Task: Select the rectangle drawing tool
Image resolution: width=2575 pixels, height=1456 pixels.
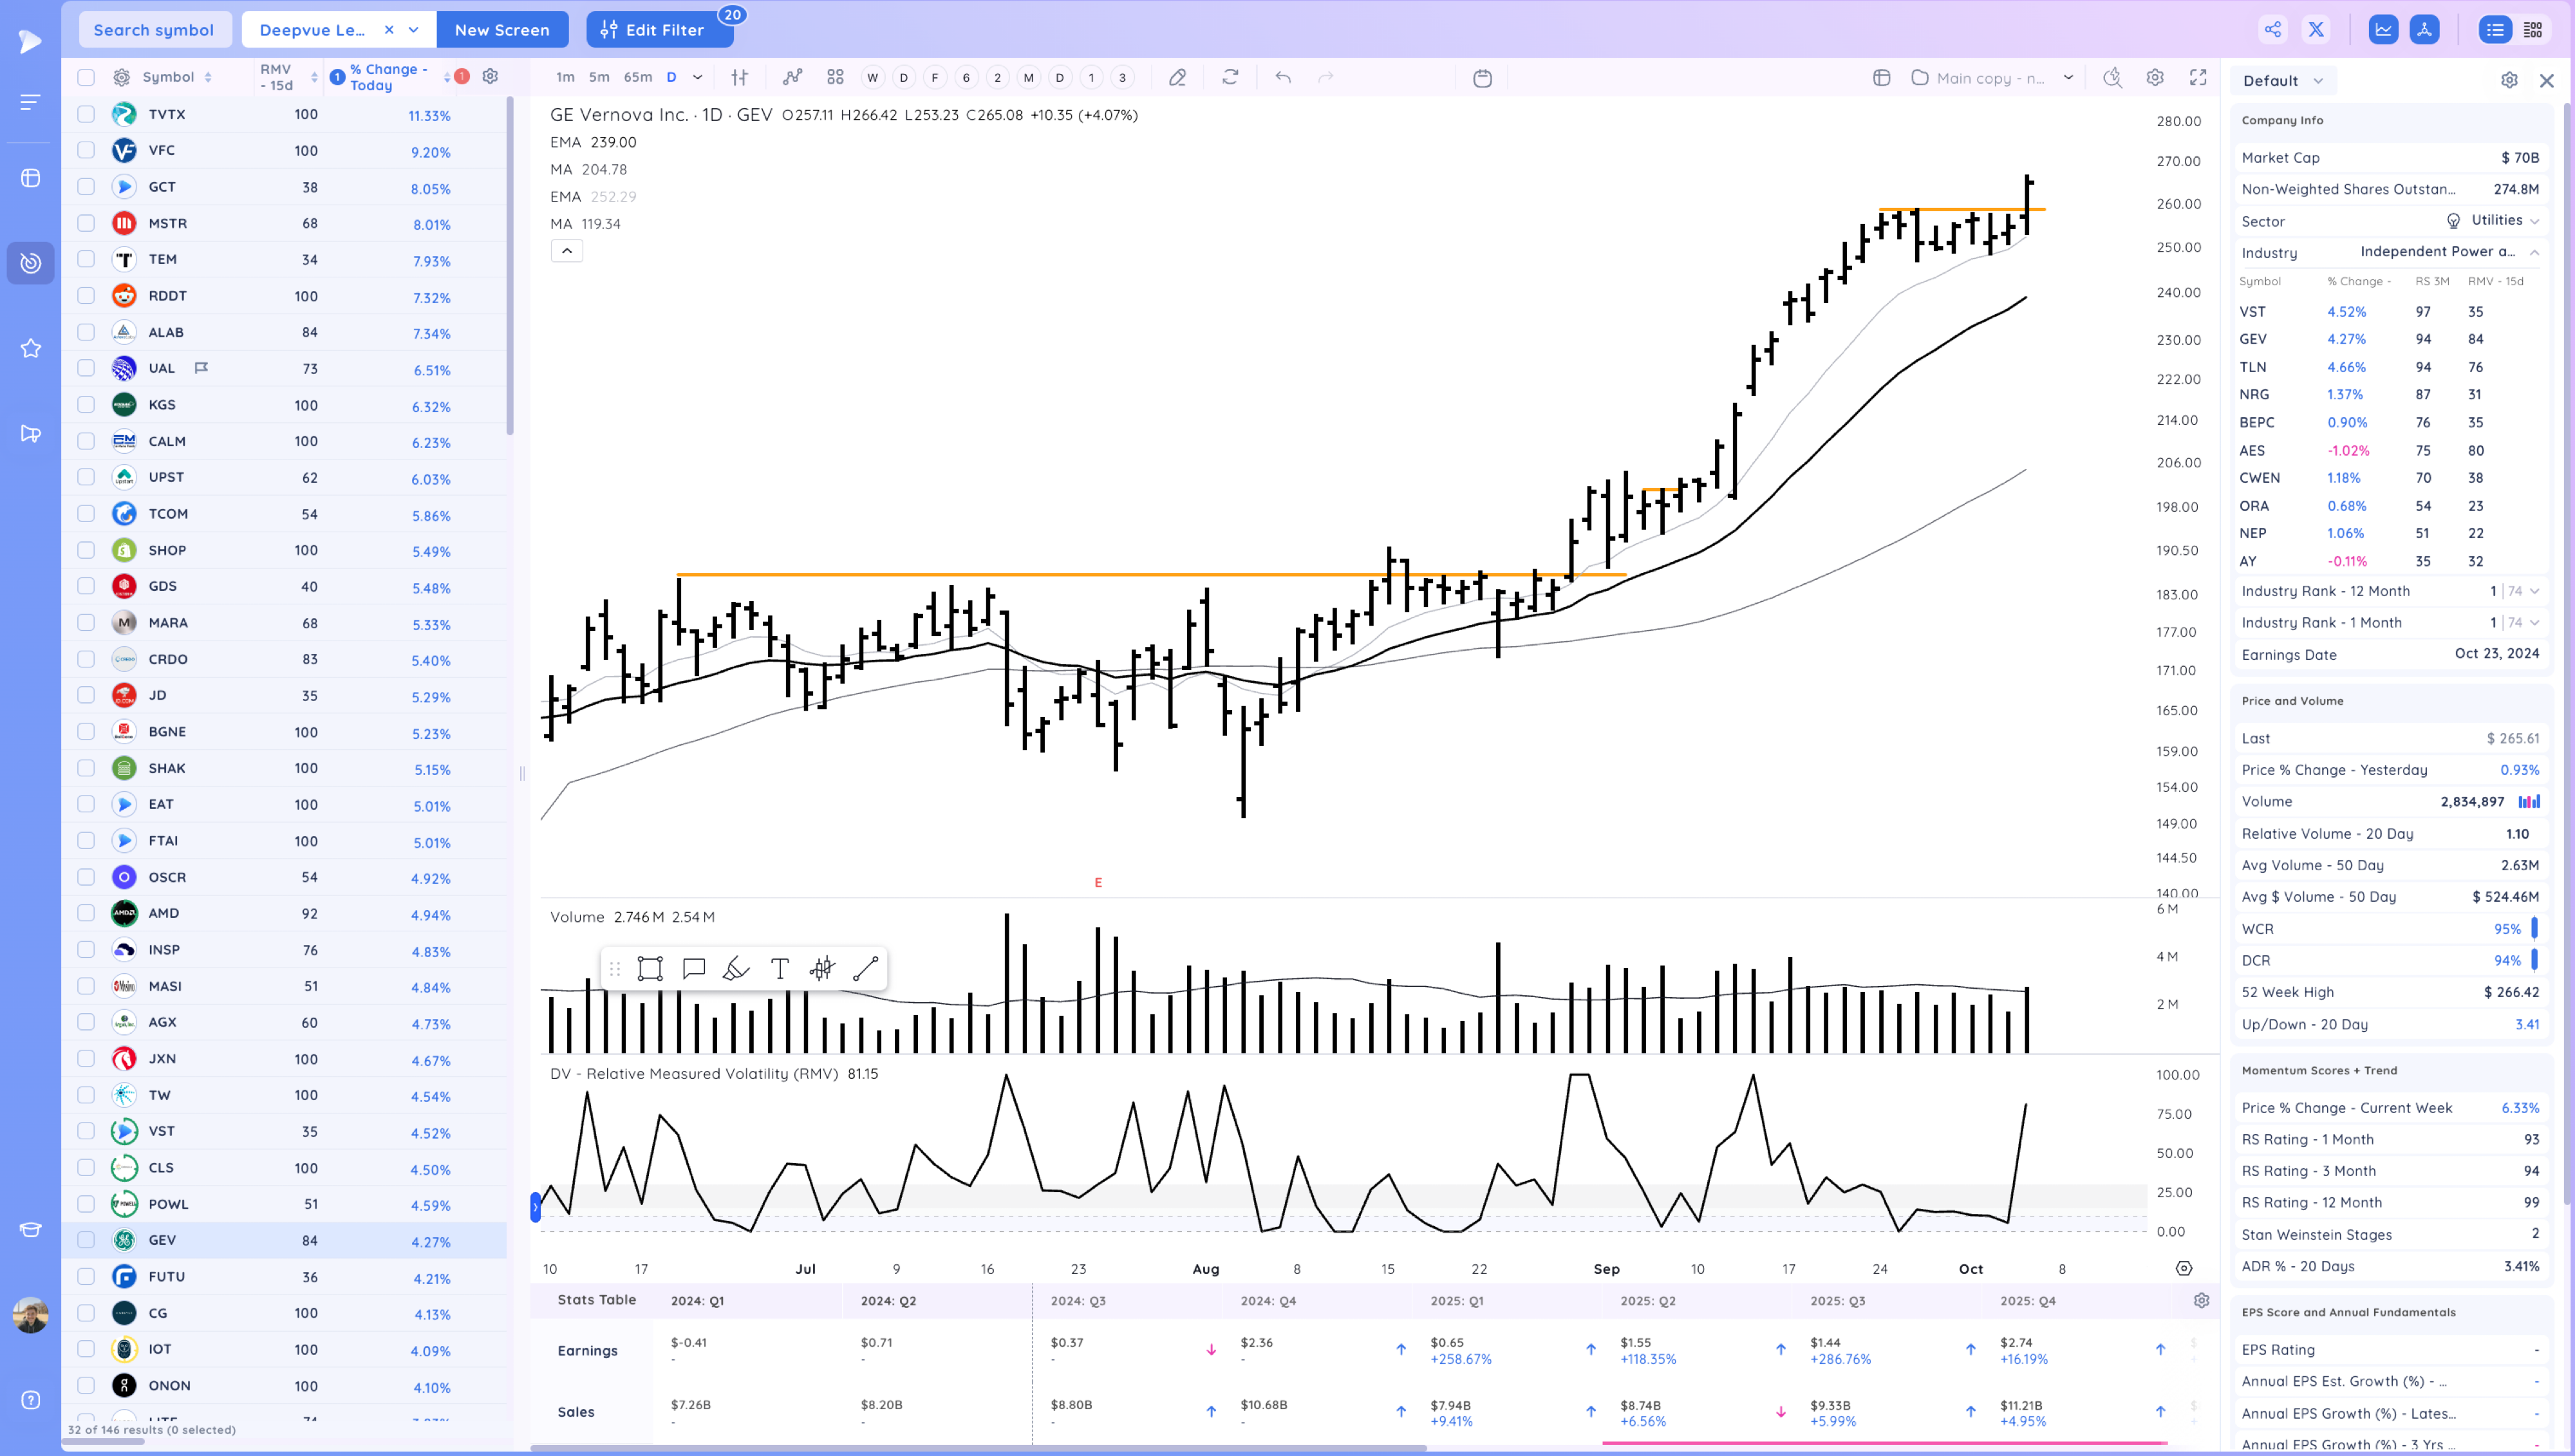Action: click(650, 968)
